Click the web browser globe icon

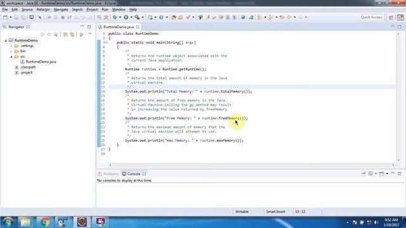coord(243,17)
